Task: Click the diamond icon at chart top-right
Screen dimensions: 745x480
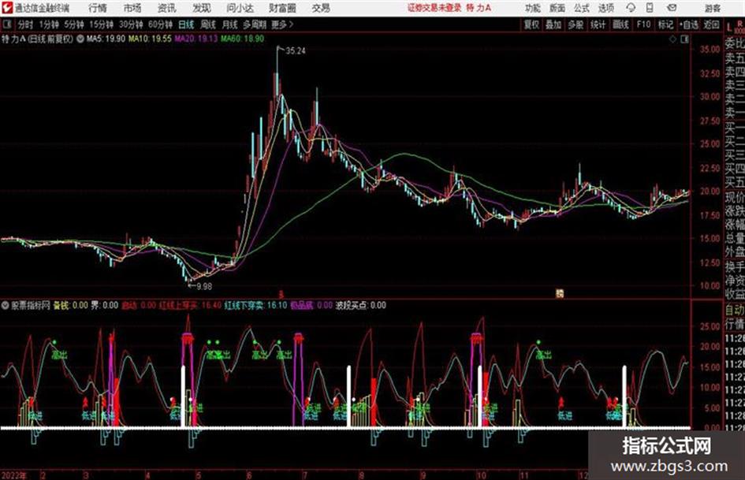Action: 672,39
